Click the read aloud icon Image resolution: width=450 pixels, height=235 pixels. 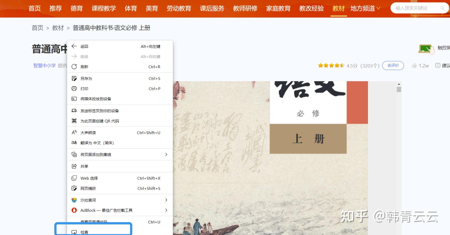tap(74, 132)
